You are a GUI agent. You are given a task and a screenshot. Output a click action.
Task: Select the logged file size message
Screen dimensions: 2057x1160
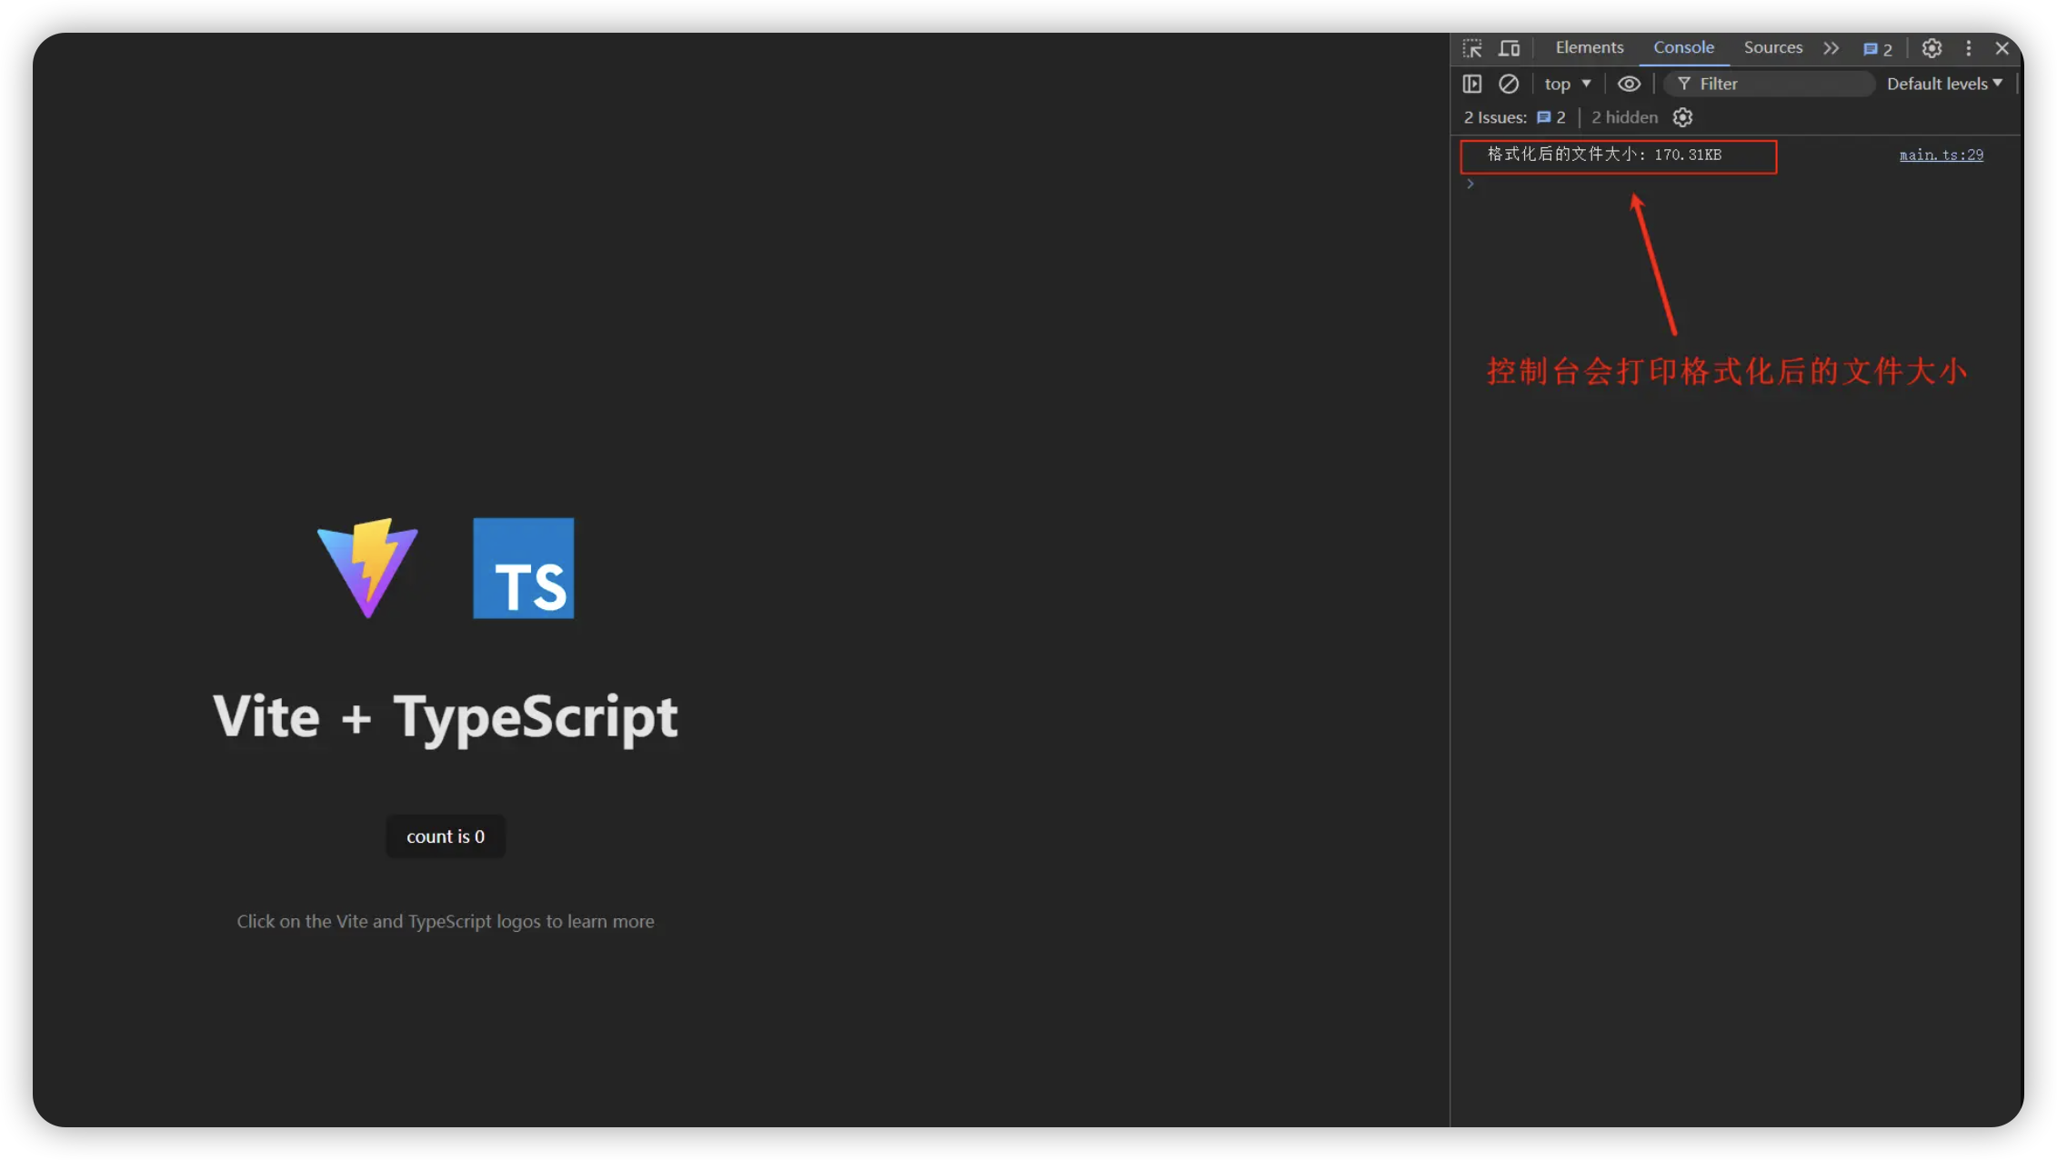coord(1604,155)
